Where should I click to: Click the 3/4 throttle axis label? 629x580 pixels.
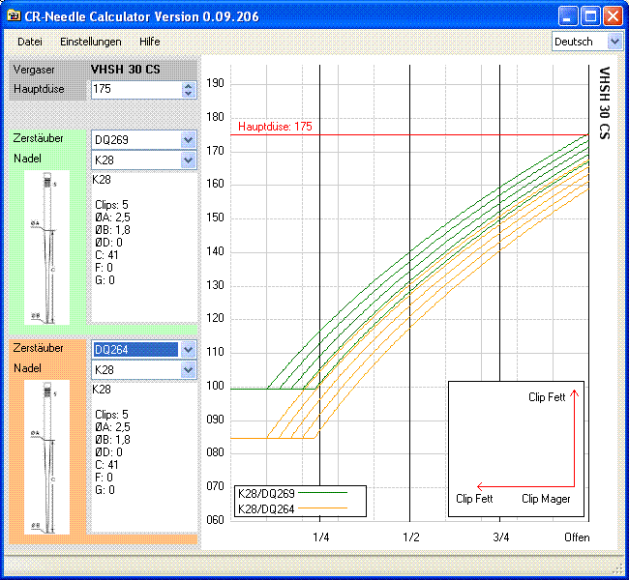pyautogui.click(x=501, y=537)
